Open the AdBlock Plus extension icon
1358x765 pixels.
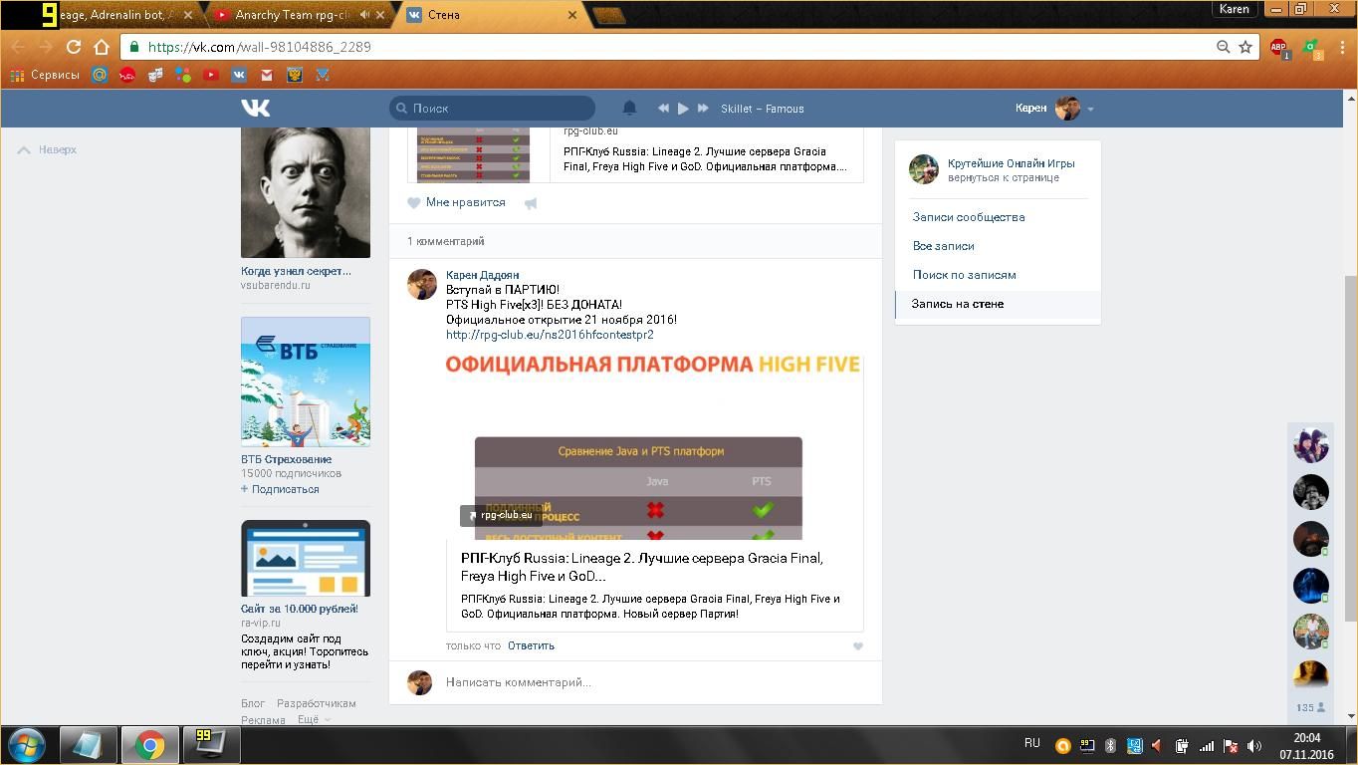click(1278, 47)
